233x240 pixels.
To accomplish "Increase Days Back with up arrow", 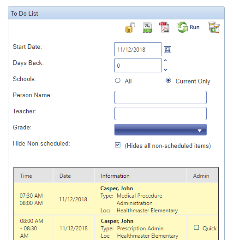I will point(165,61).
